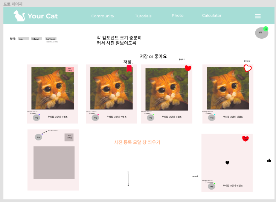Click red heart atop bottom-right empty card
The width and height of the screenshot is (276, 202).
(x=246, y=139)
